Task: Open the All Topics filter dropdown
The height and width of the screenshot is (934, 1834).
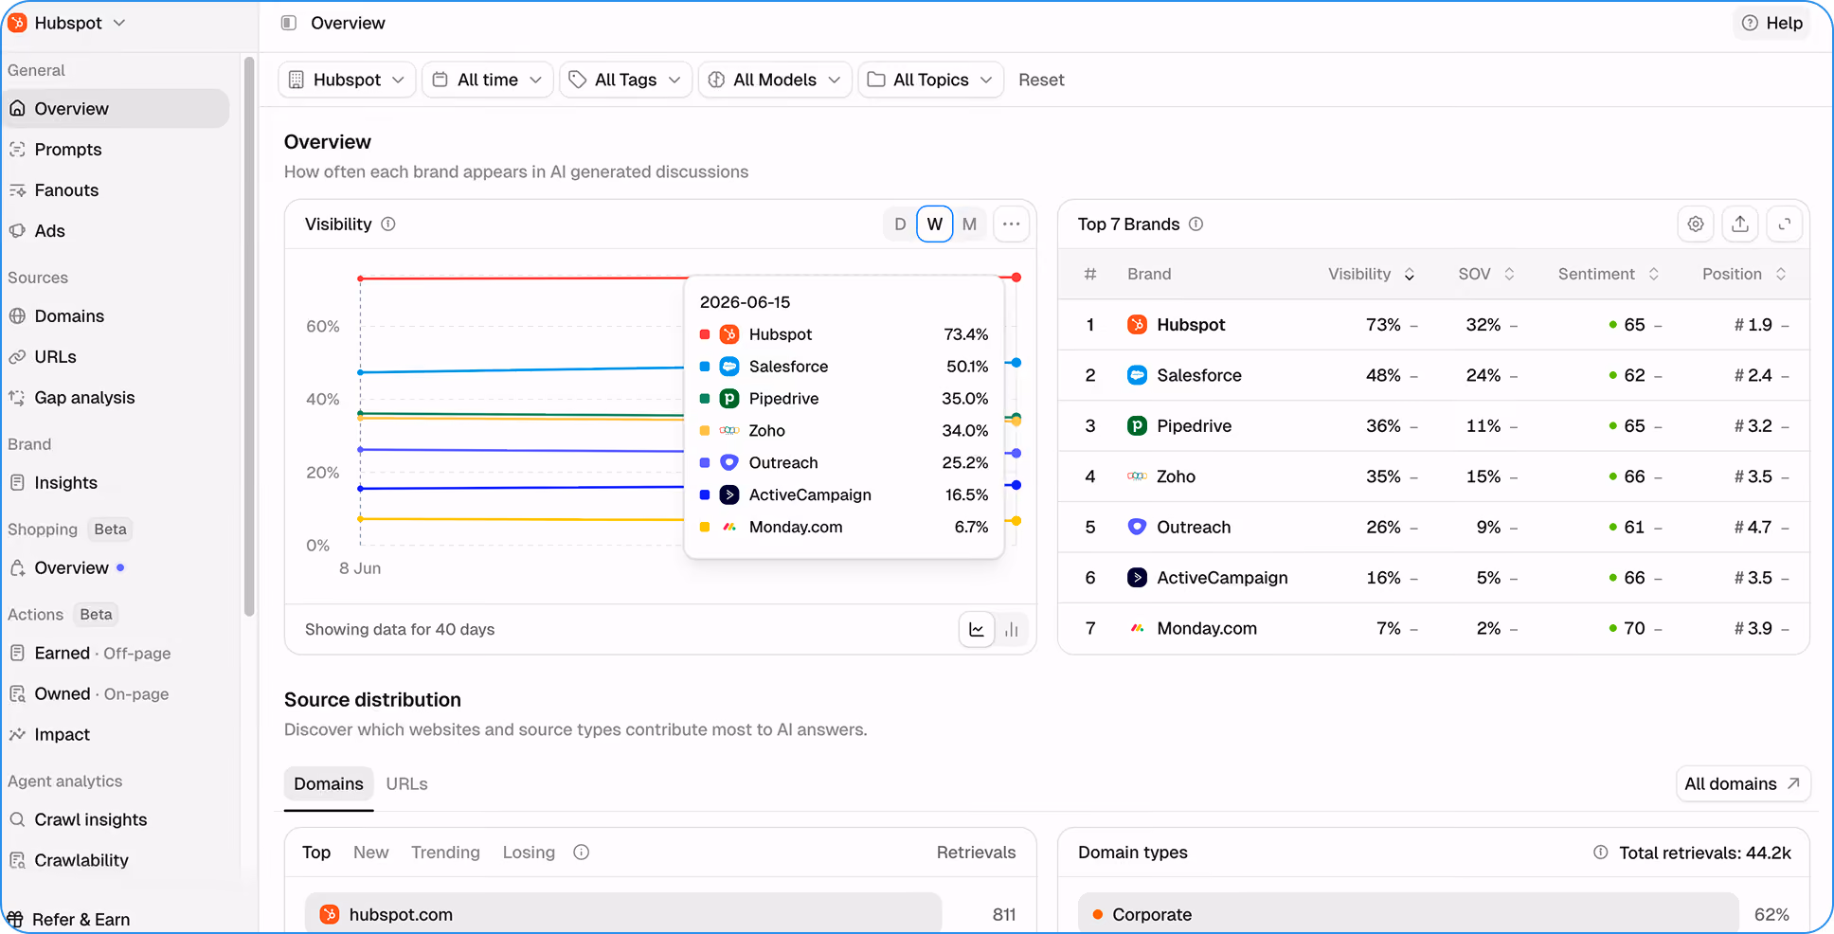Action: (x=930, y=80)
